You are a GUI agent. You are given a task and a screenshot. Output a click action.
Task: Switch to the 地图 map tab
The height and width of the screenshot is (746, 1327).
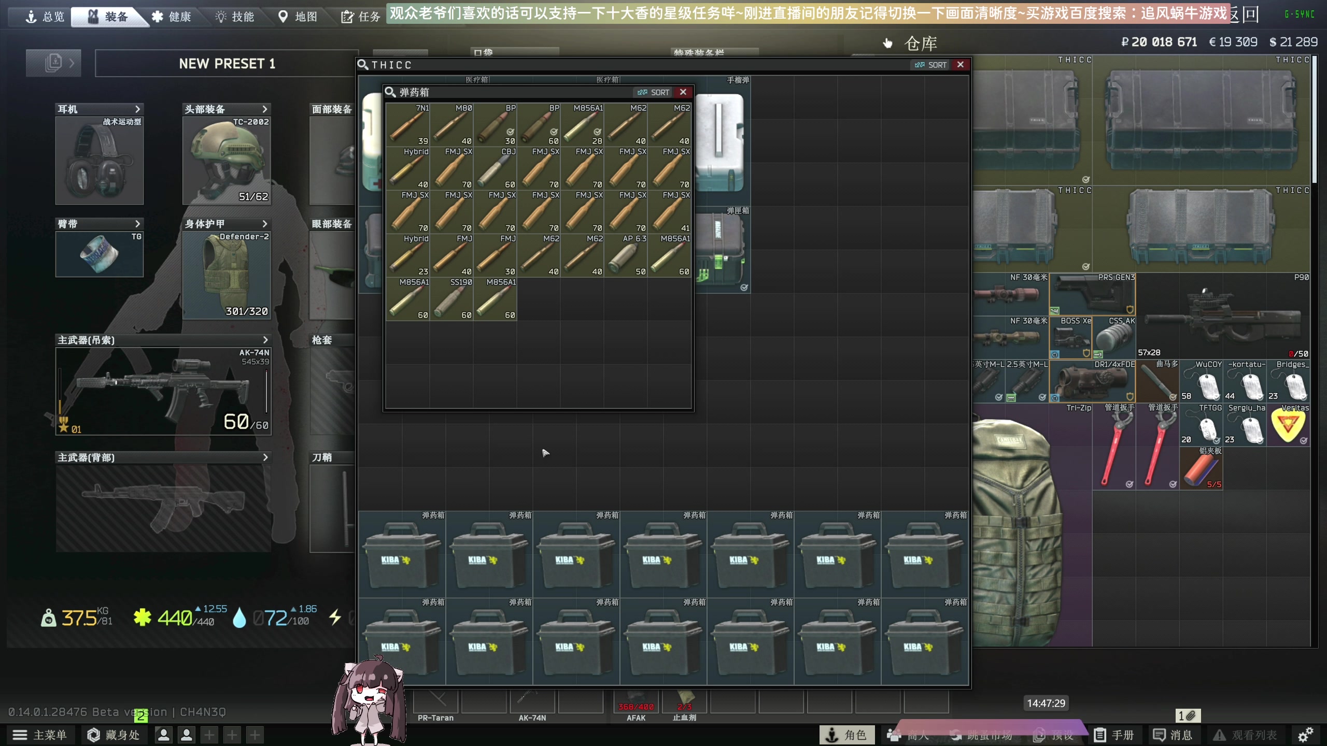298,17
